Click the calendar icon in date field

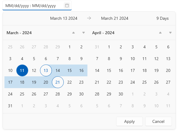point(67,6)
